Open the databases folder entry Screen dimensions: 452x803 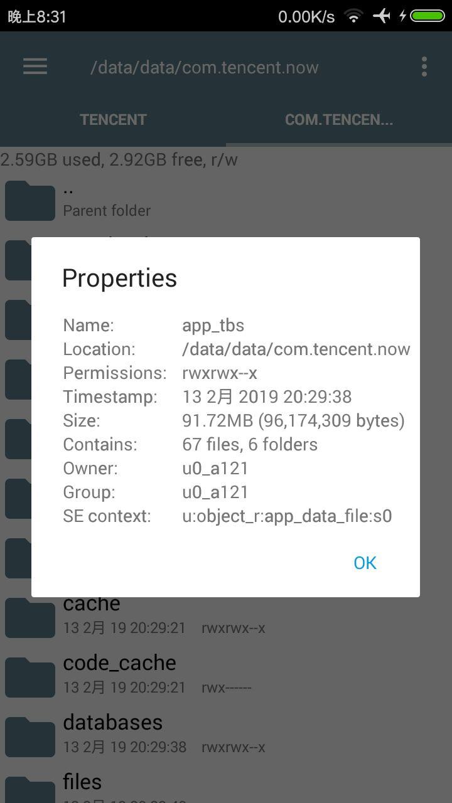tap(226, 734)
